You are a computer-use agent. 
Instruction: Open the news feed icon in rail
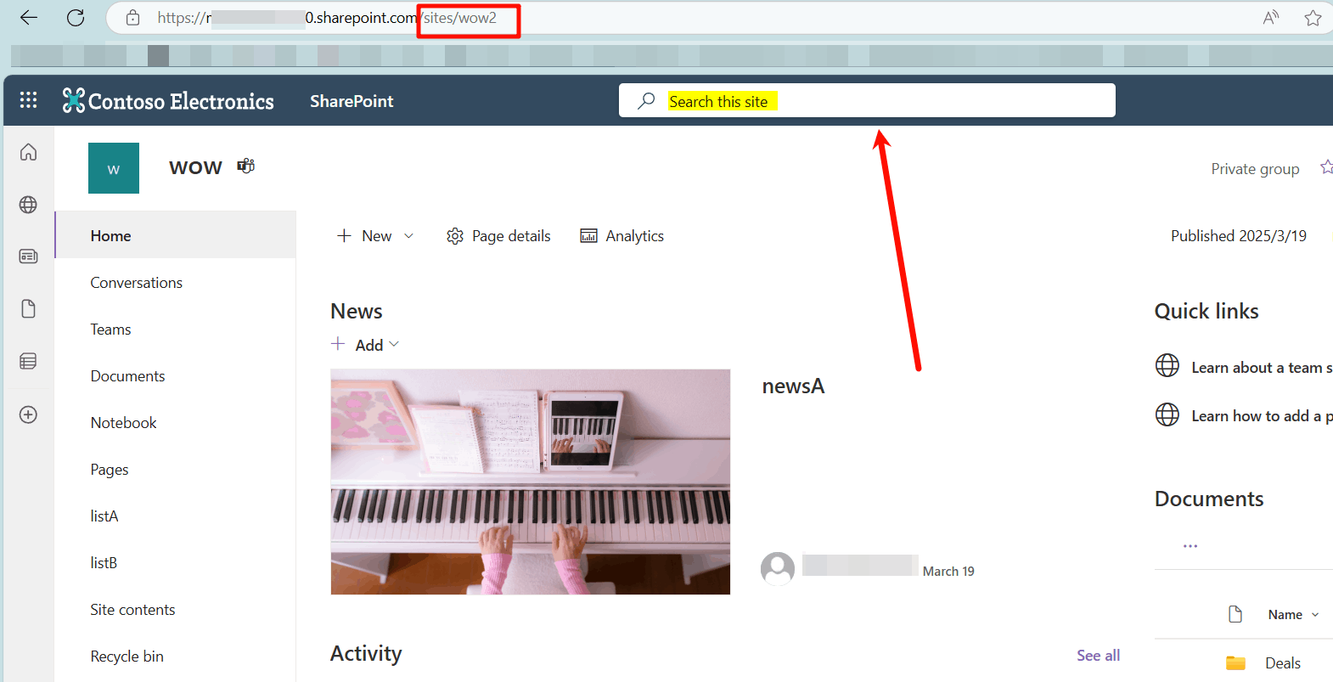[x=28, y=256]
